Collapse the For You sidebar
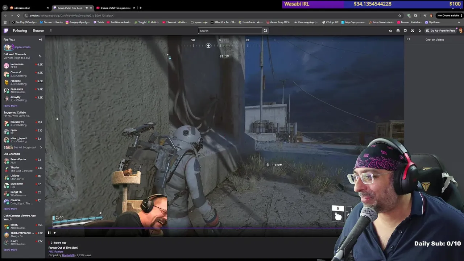The width and height of the screenshot is (464, 261). [x=40, y=40]
